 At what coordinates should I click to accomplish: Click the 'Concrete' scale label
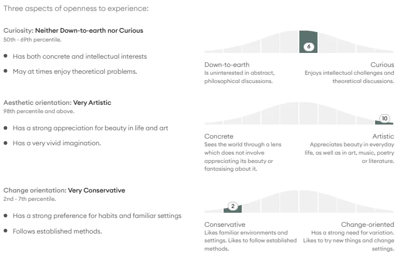(218, 136)
